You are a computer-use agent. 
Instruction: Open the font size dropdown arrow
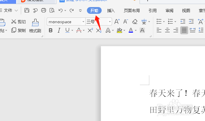click(110, 22)
